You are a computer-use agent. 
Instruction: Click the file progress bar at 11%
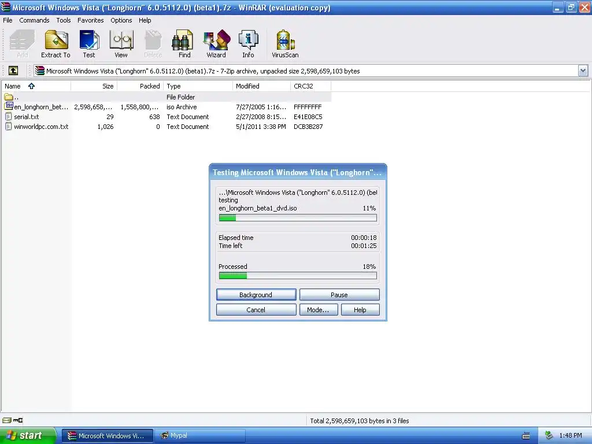[298, 218]
